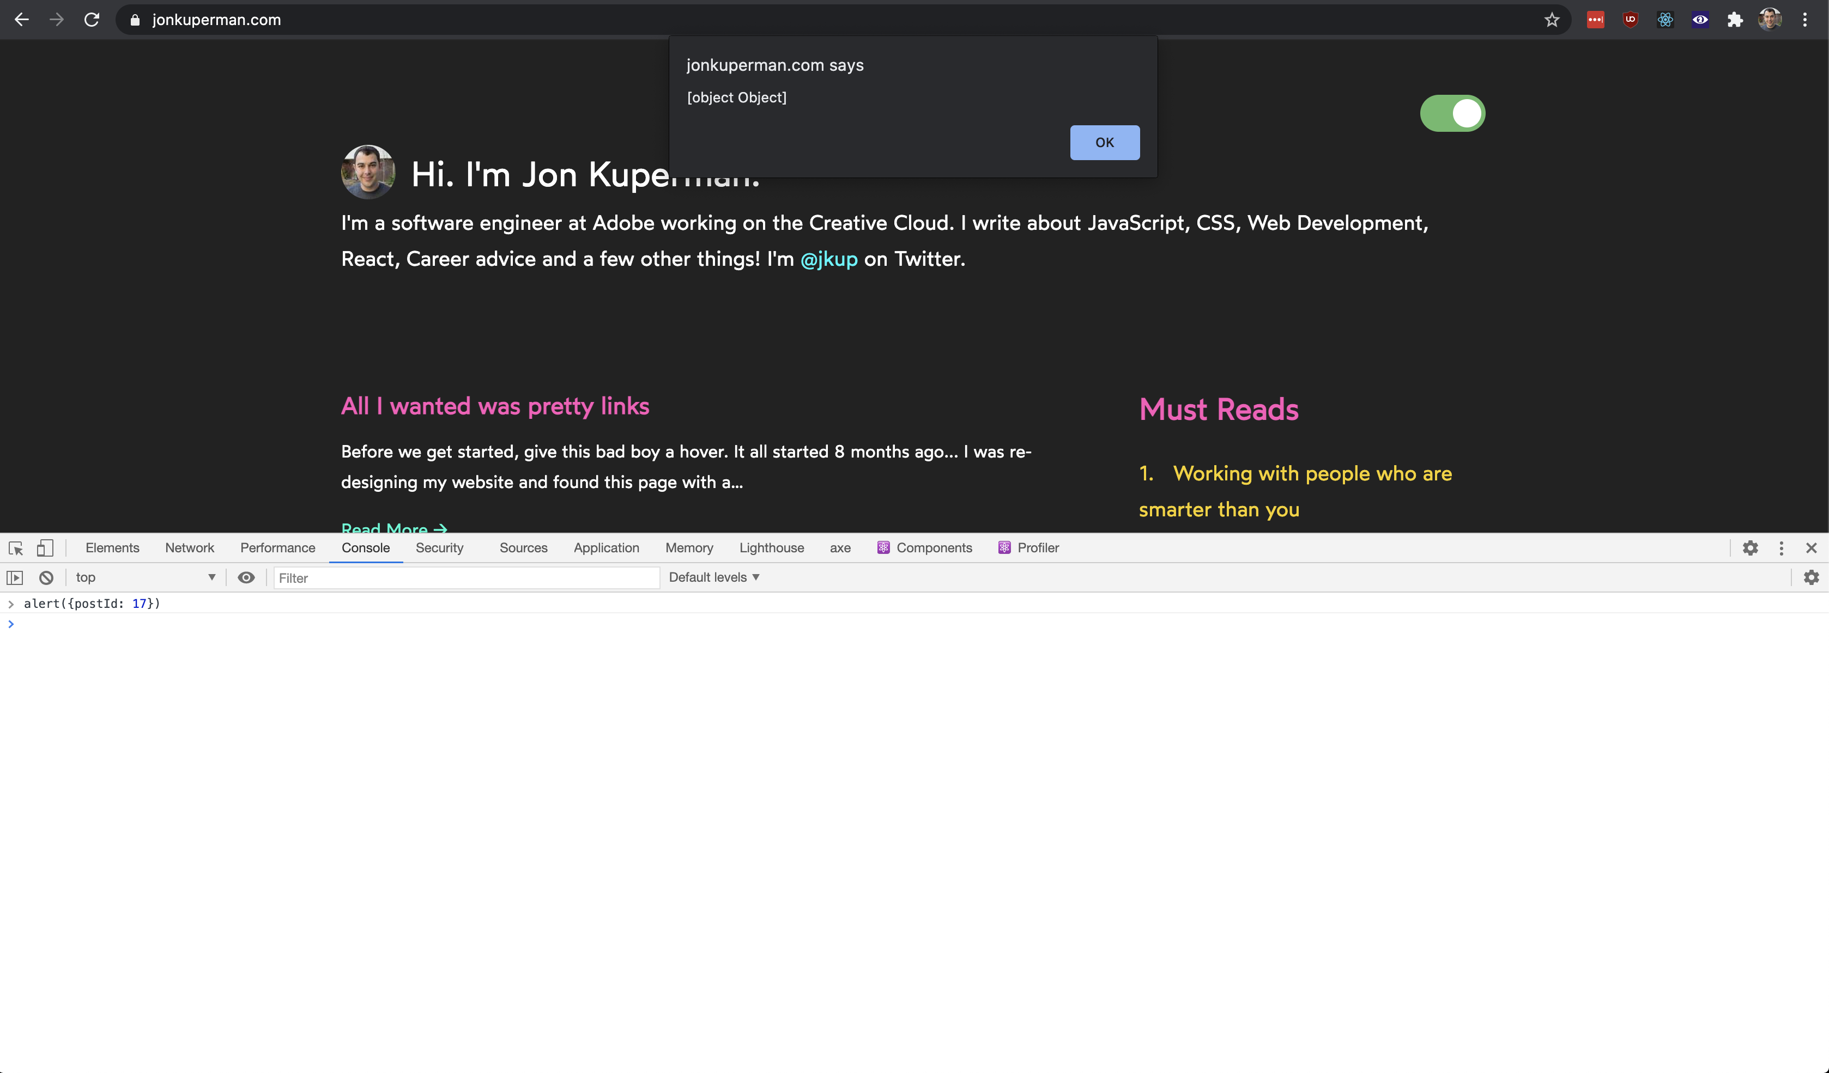Reload the page with the refresh icon
Screen dimensions: 1829x1073
coord(92,20)
